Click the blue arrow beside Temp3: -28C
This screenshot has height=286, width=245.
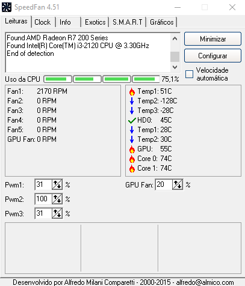132,111
